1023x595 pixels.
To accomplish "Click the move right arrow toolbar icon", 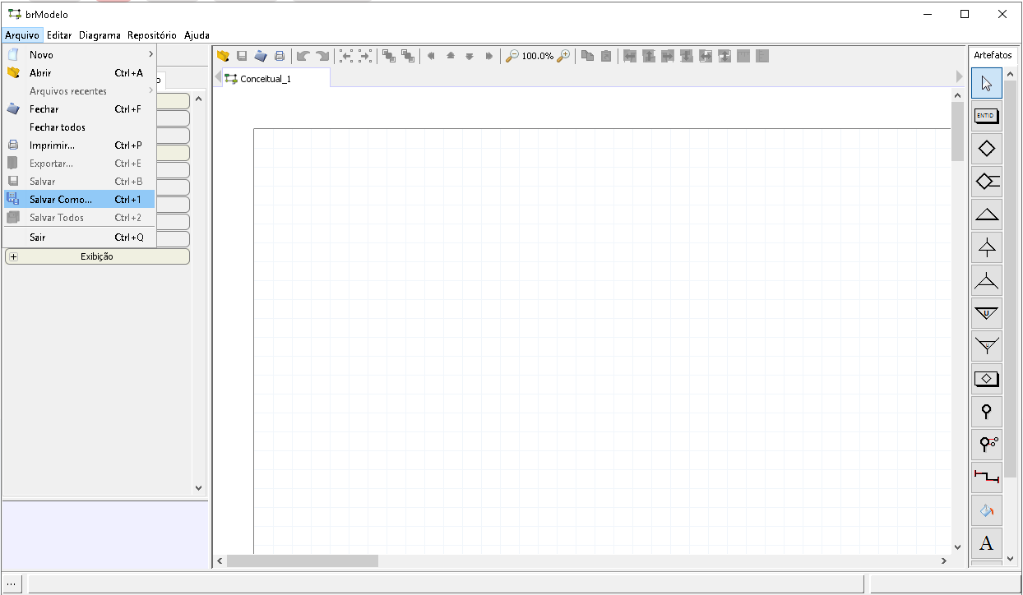I will click(x=488, y=56).
